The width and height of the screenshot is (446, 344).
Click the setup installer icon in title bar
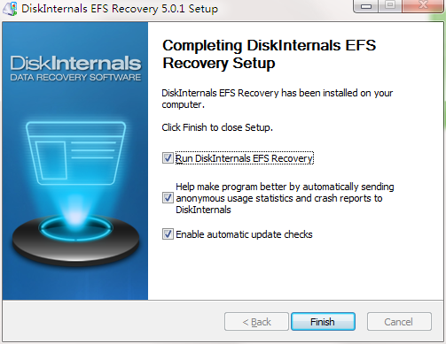10,9
